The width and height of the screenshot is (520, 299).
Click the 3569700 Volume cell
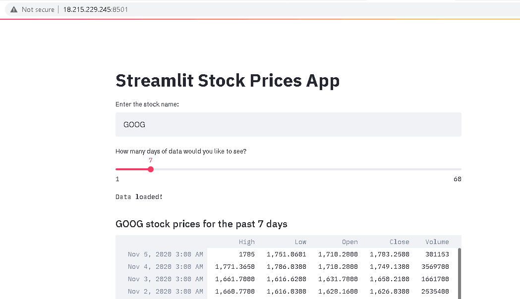tap(435, 266)
